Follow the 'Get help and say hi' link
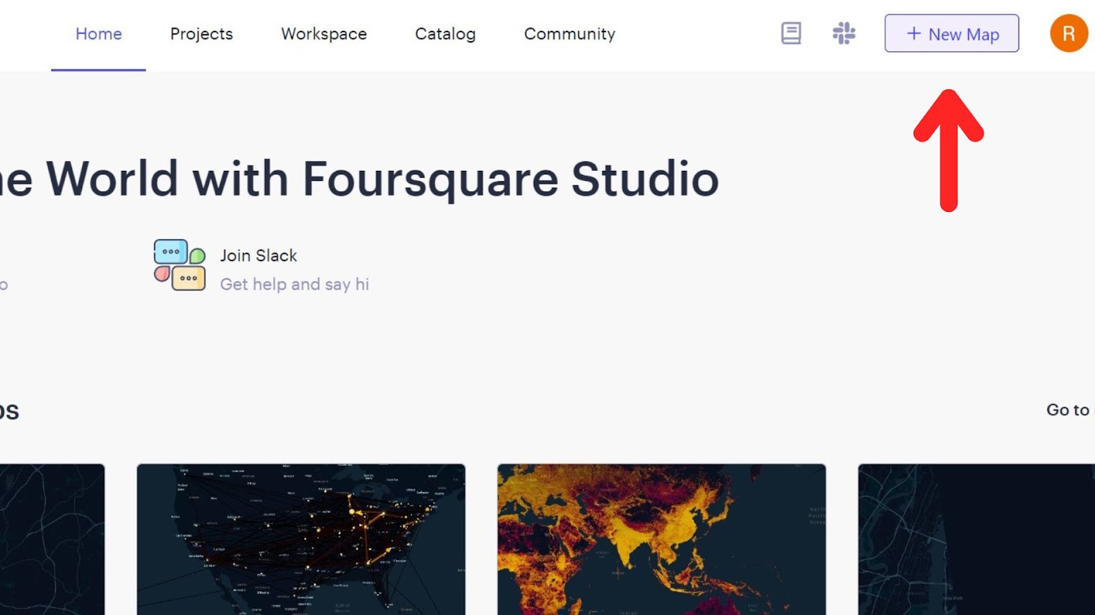The width and height of the screenshot is (1095, 615). 294,284
